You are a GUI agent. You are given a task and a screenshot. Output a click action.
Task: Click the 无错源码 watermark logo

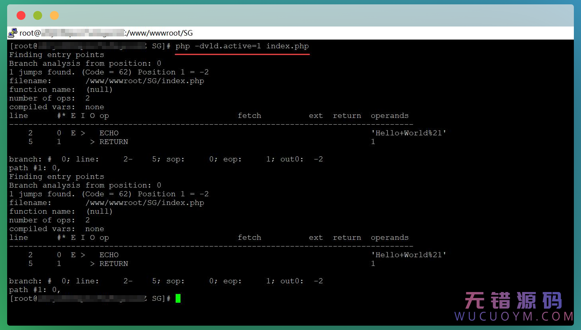click(x=513, y=301)
